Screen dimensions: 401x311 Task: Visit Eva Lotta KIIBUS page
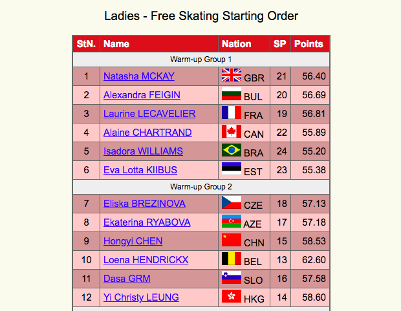point(140,170)
